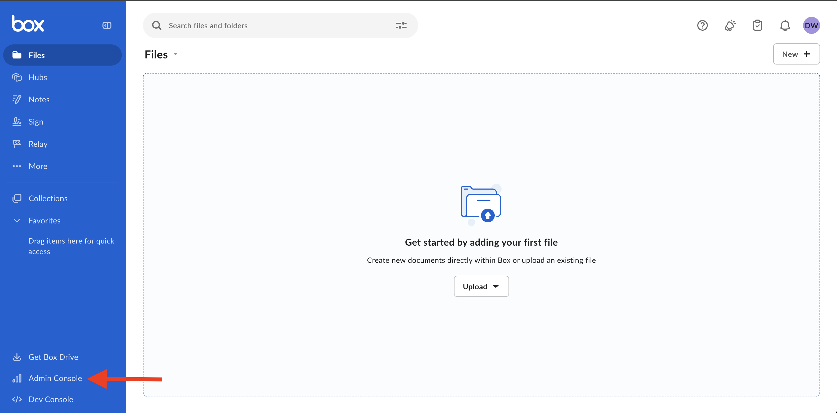
Task: Go to Hubs in the sidebar
Action: tap(38, 77)
